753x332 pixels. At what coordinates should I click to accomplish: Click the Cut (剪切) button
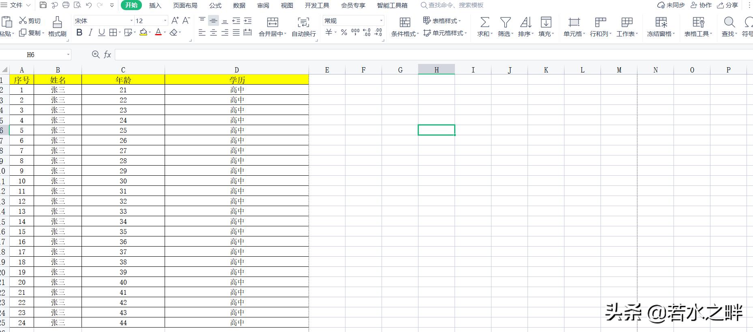(x=30, y=21)
